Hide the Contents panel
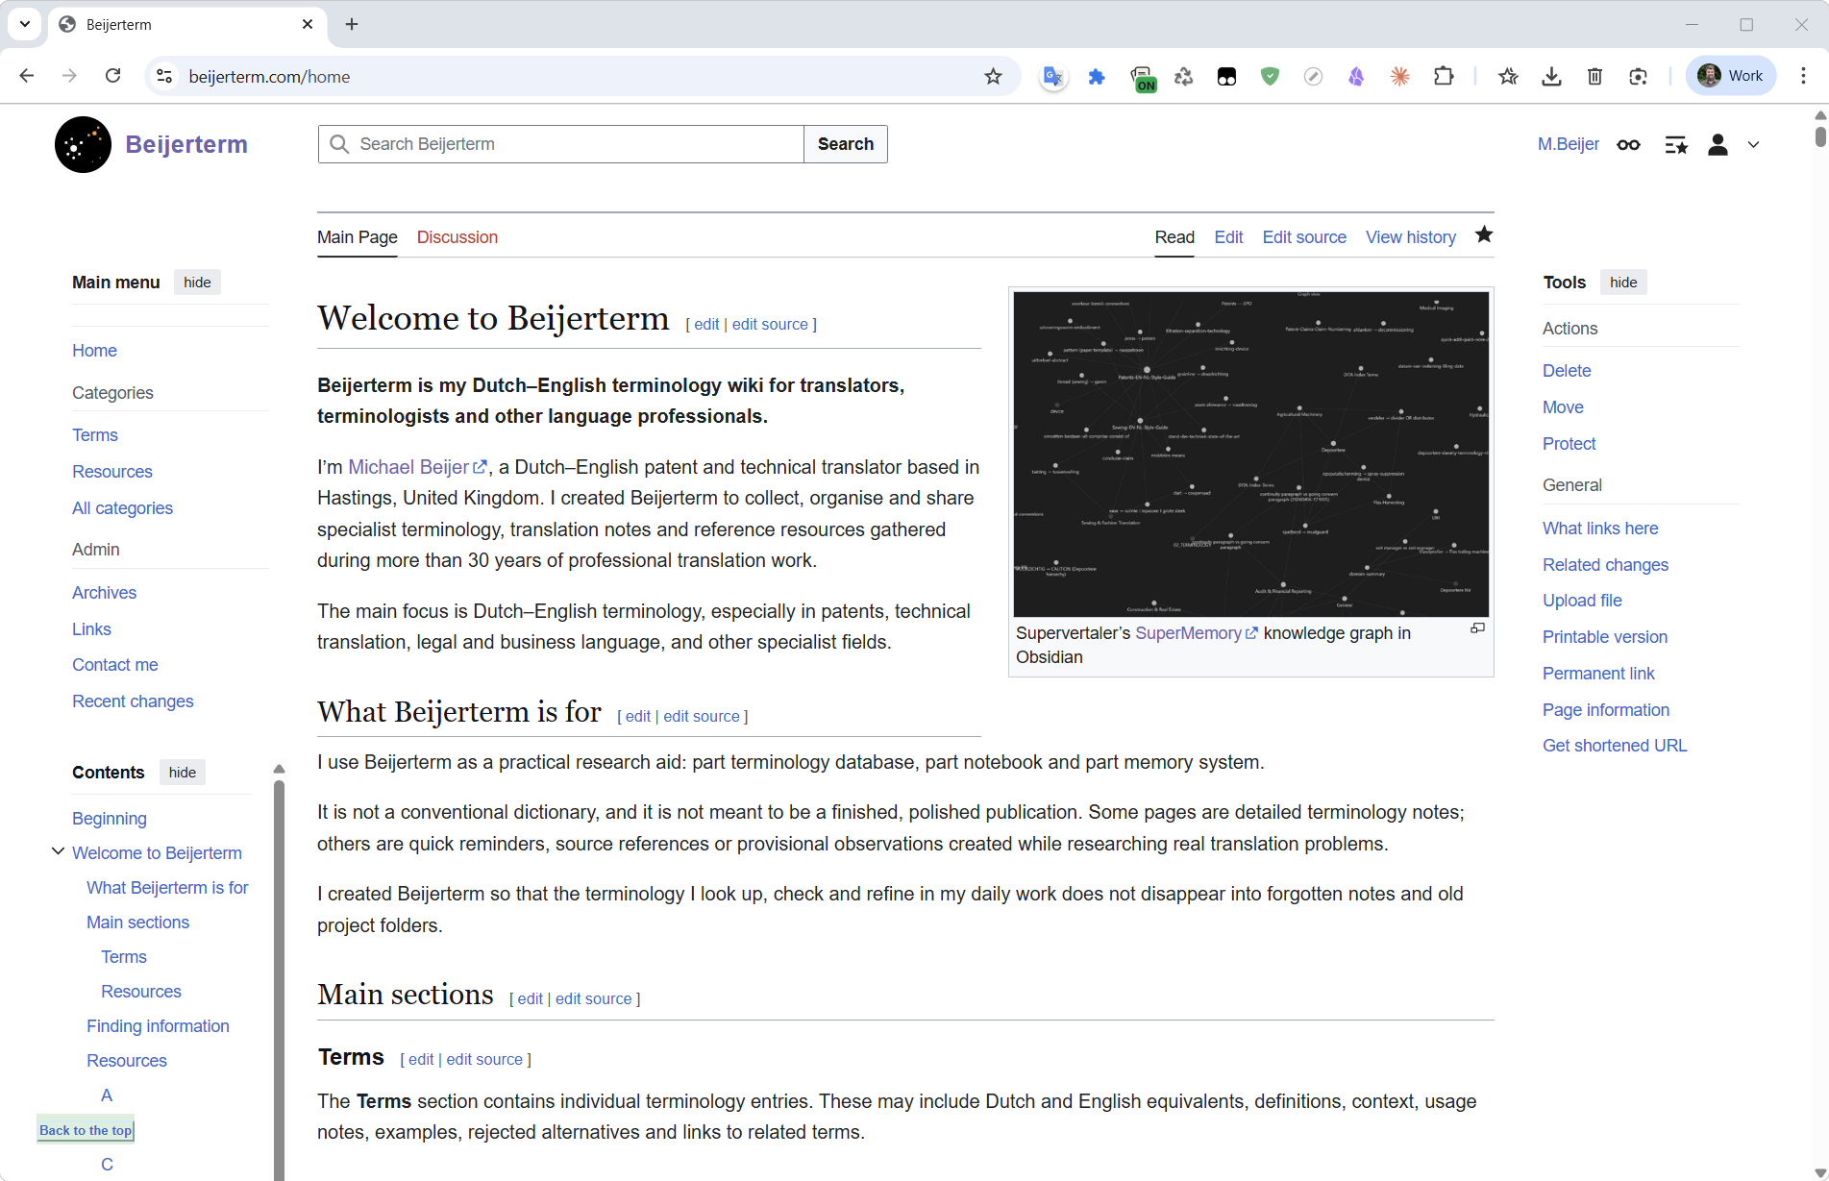This screenshot has width=1829, height=1181. 183,773
